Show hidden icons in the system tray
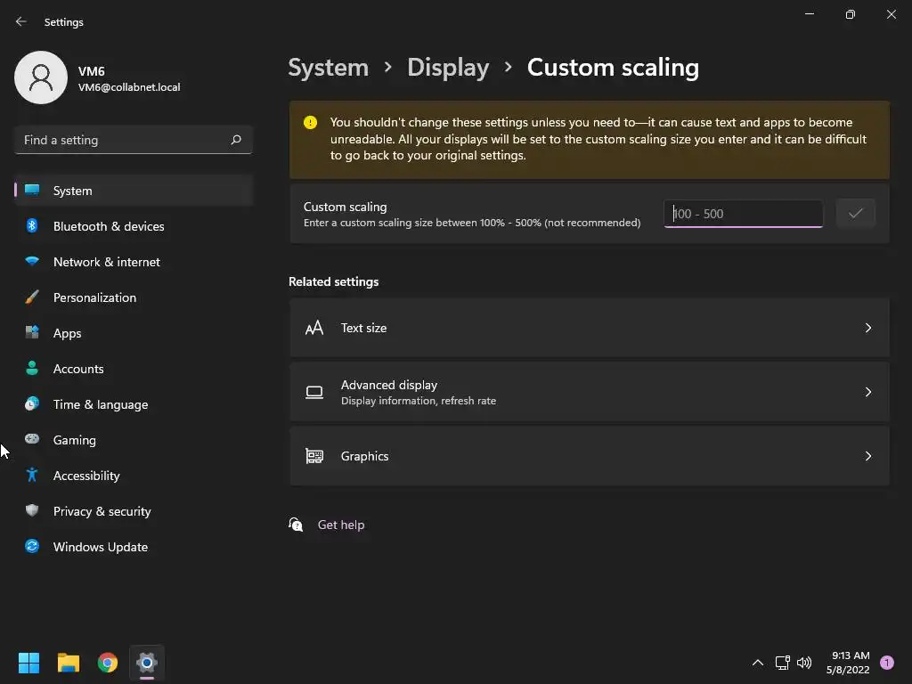This screenshot has width=912, height=684. click(x=758, y=663)
